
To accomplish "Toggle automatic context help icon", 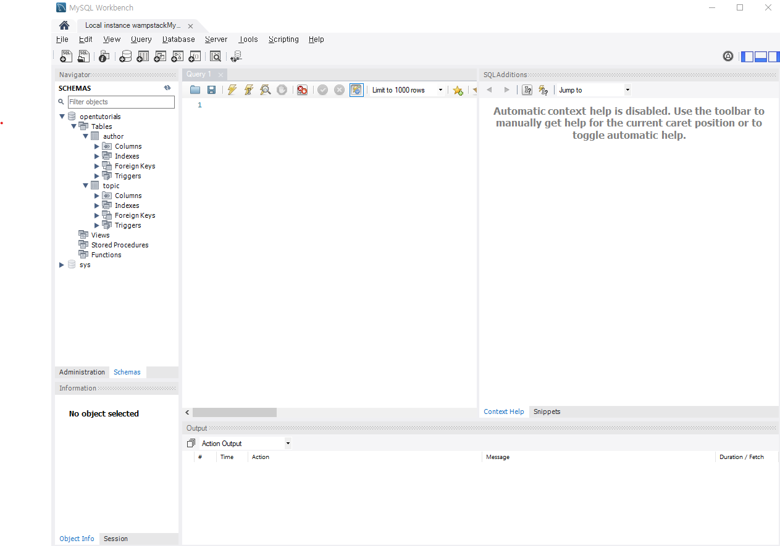I will click(543, 90).
